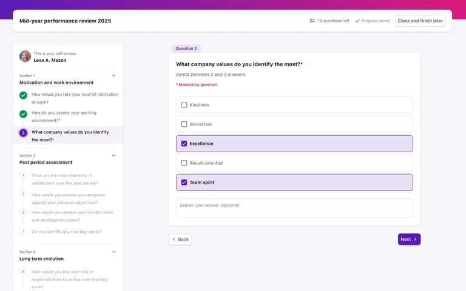This screenshot has height=291, width=466.
Task: Click green check beside working environment question
Action: (x=23, y=114)
